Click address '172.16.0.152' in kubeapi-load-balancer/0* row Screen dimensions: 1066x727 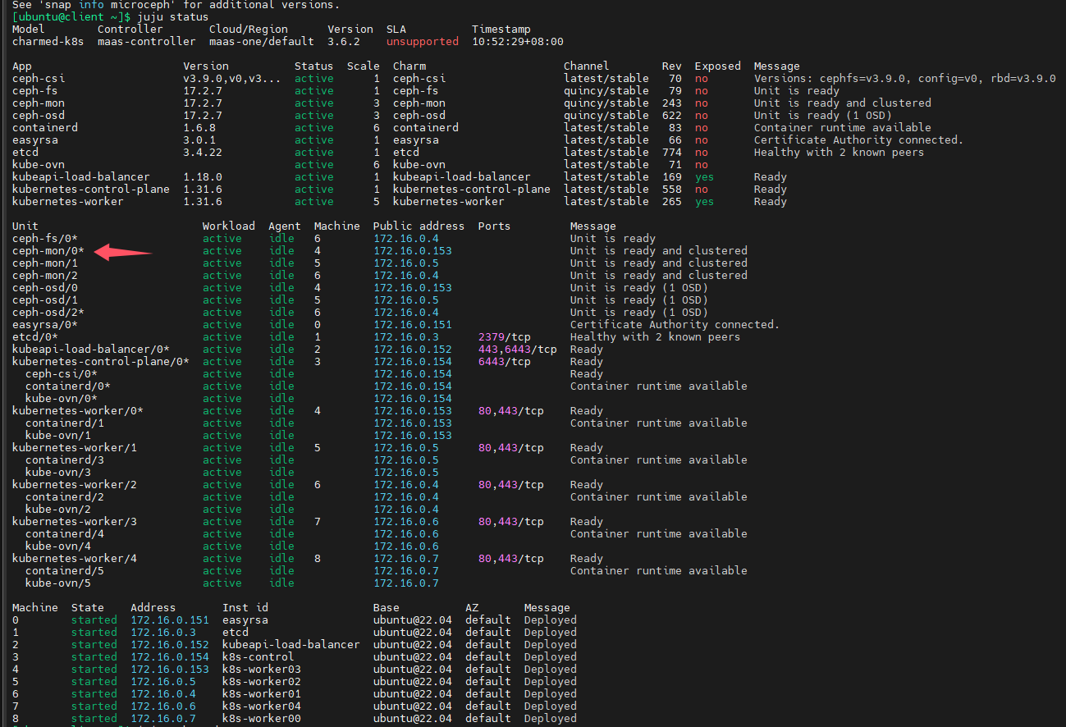click(413, 350)
